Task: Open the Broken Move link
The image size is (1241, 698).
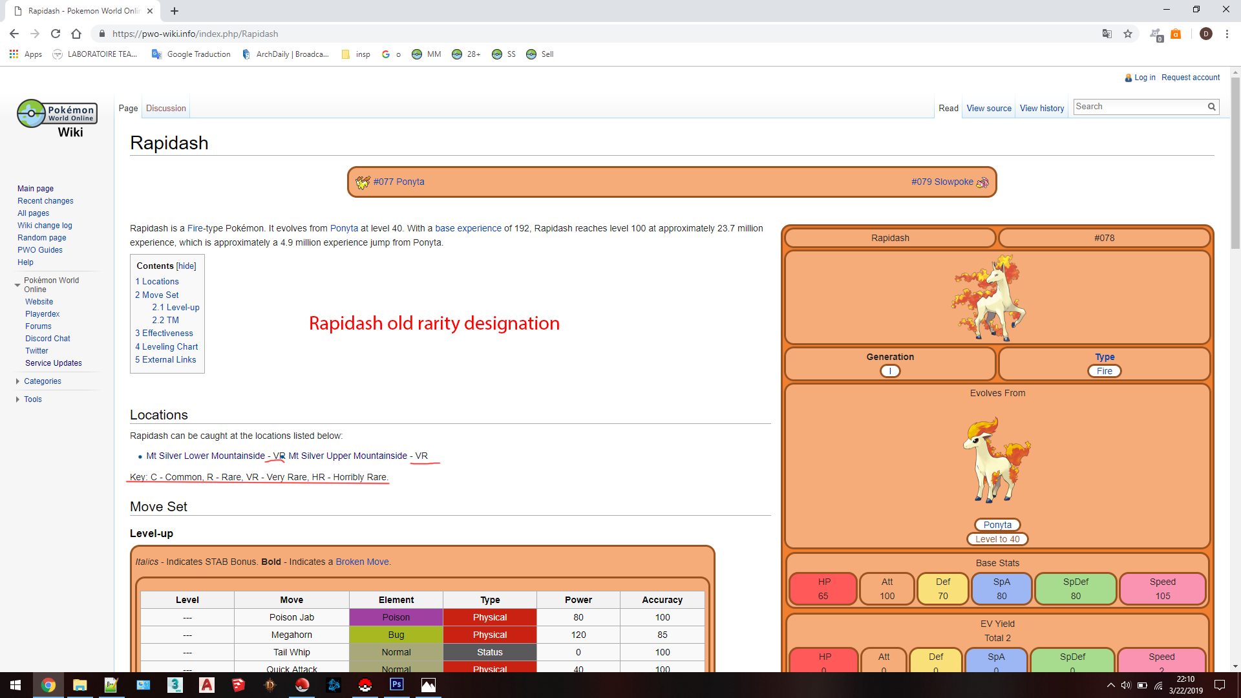Action: [x=362, y=562]
